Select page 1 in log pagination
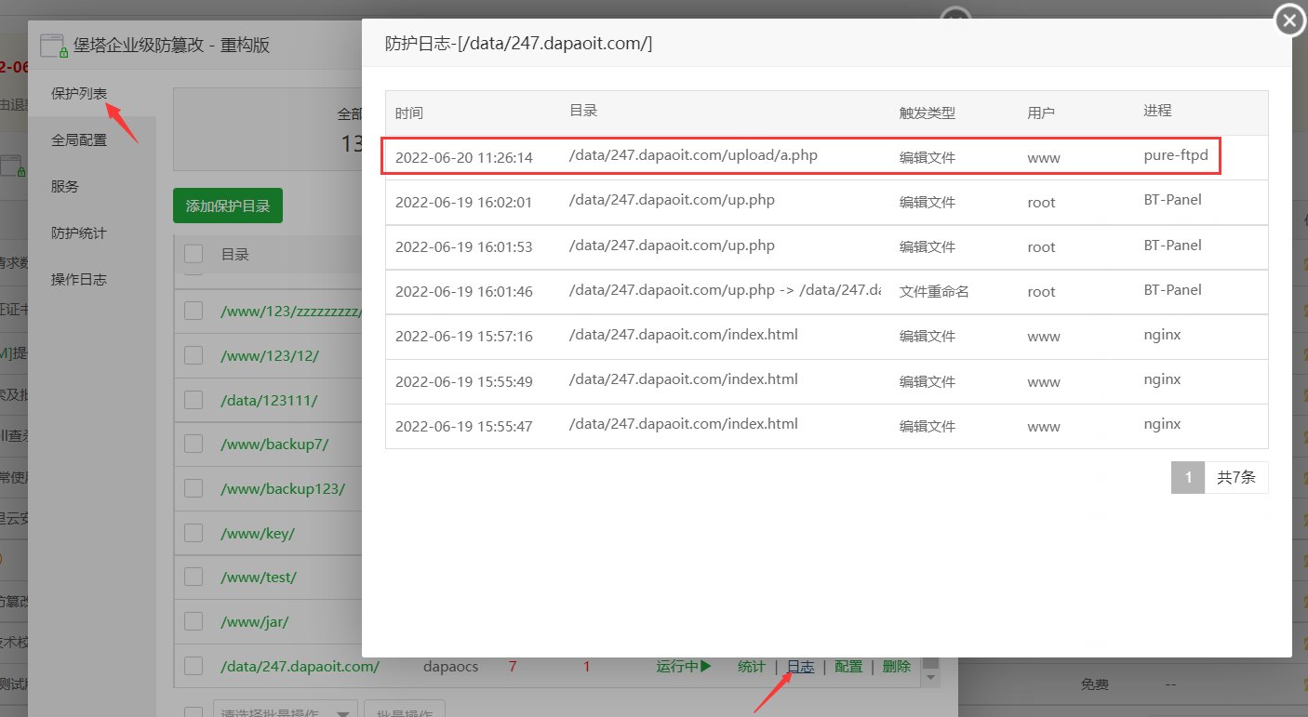The image size is (1308, 717). [1188, 478]
